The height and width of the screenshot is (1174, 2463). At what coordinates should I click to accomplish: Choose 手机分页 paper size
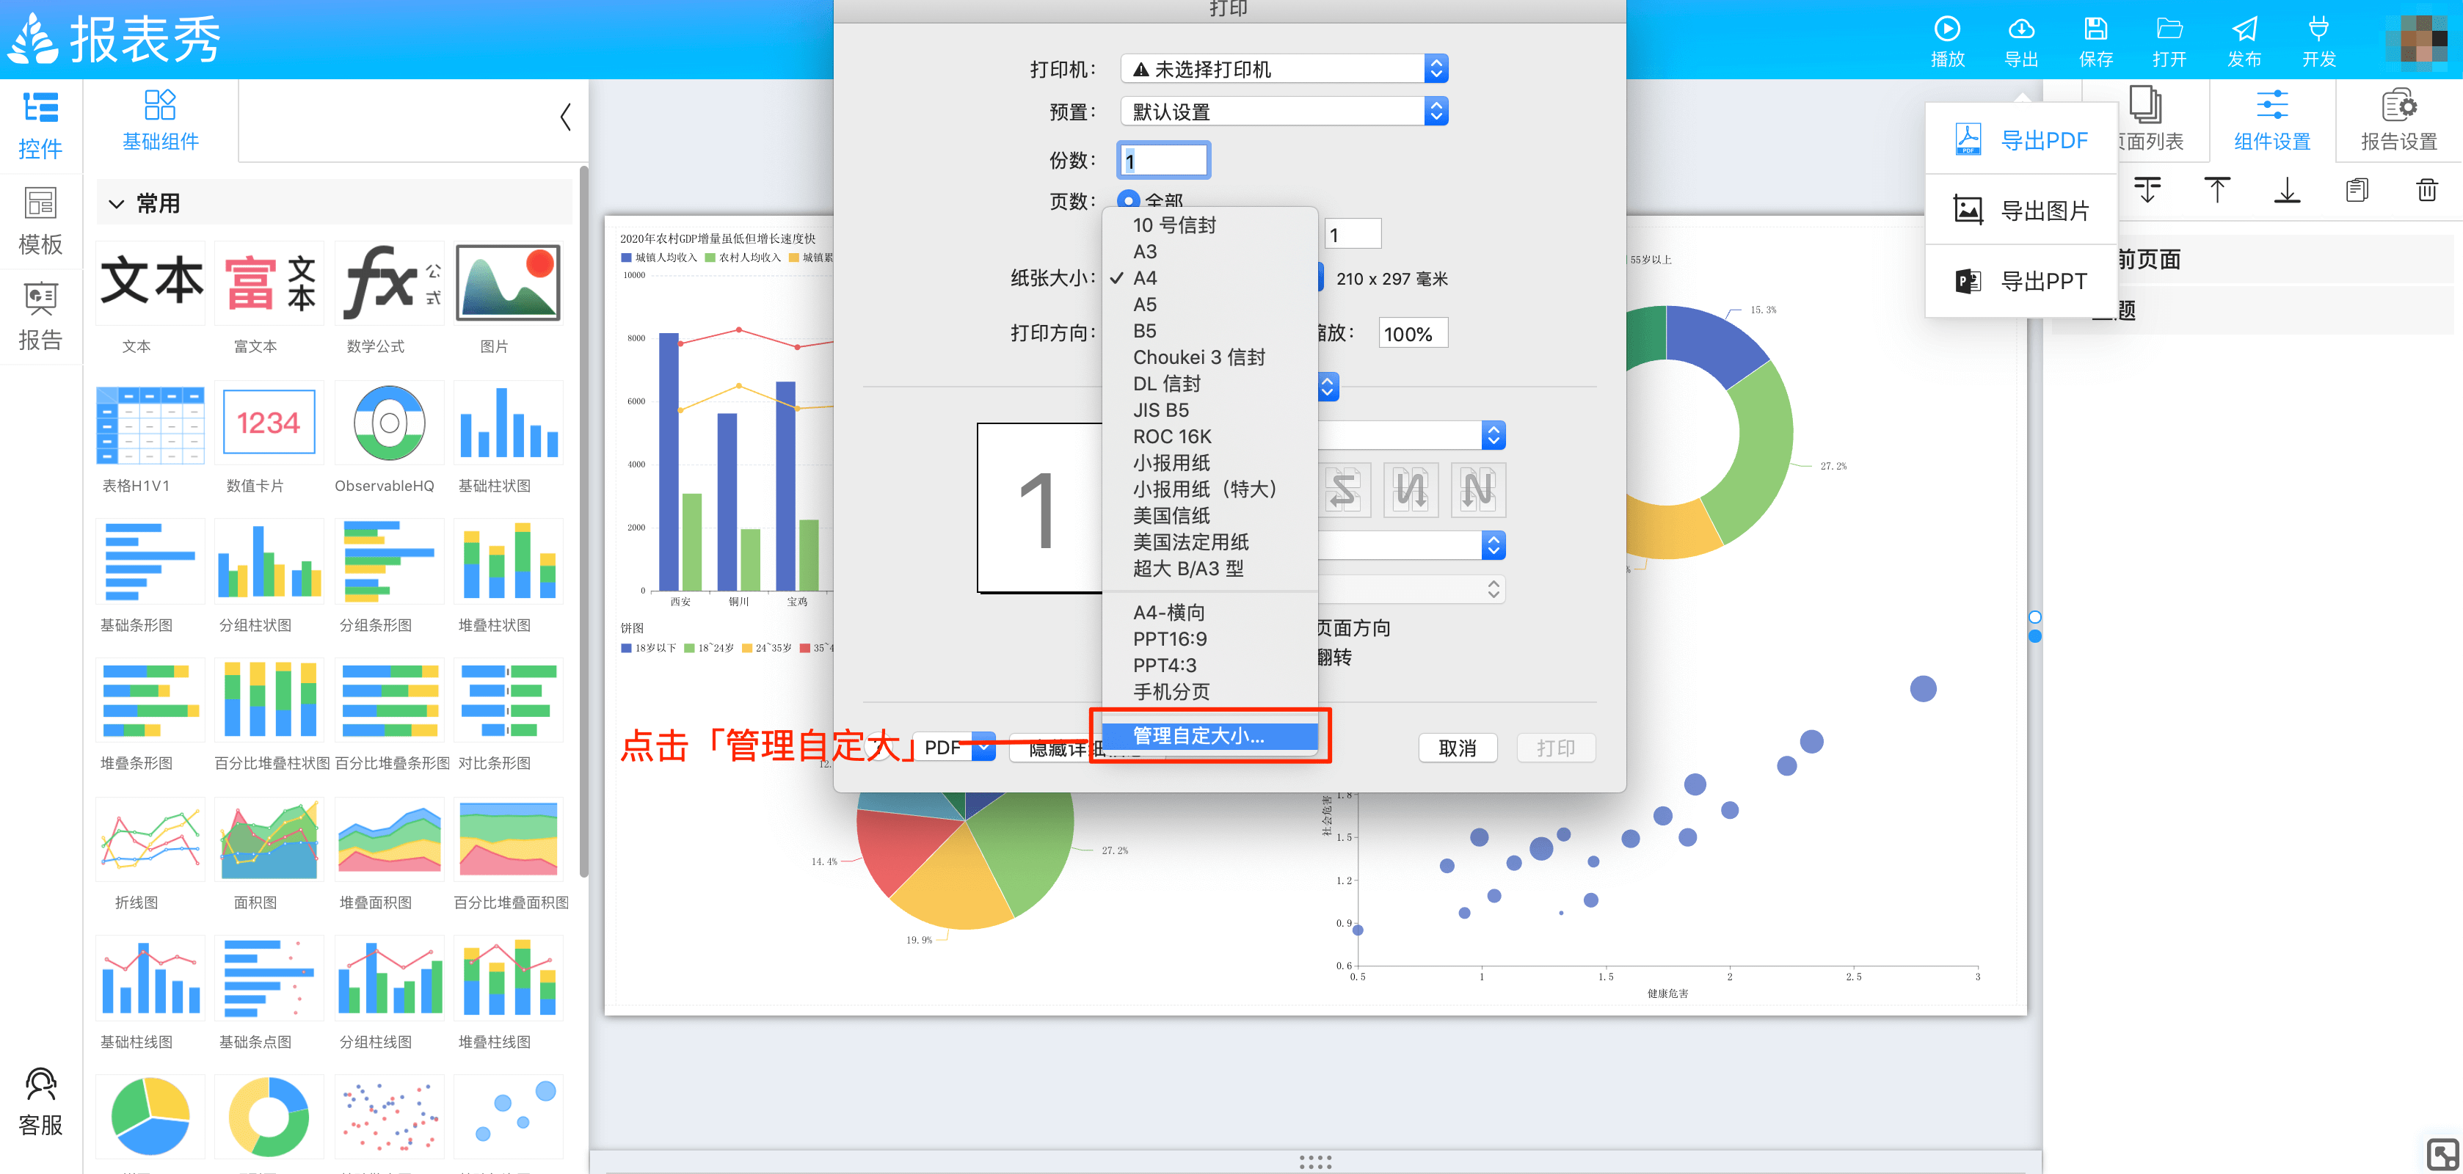pyautogui.click(x=1210, y=691)
